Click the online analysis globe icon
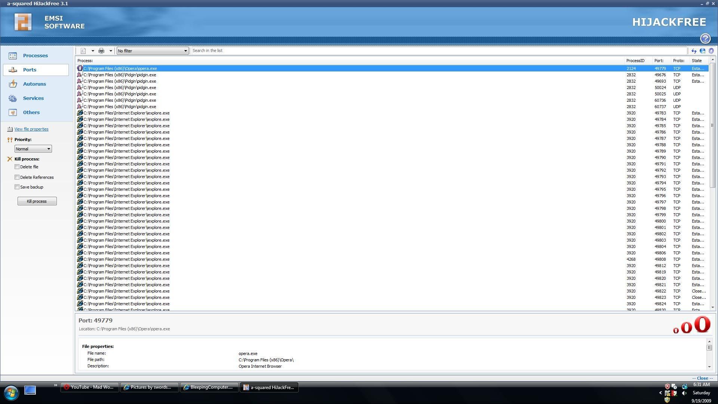Viewport: 718px width, 404px height. [703, 51]
